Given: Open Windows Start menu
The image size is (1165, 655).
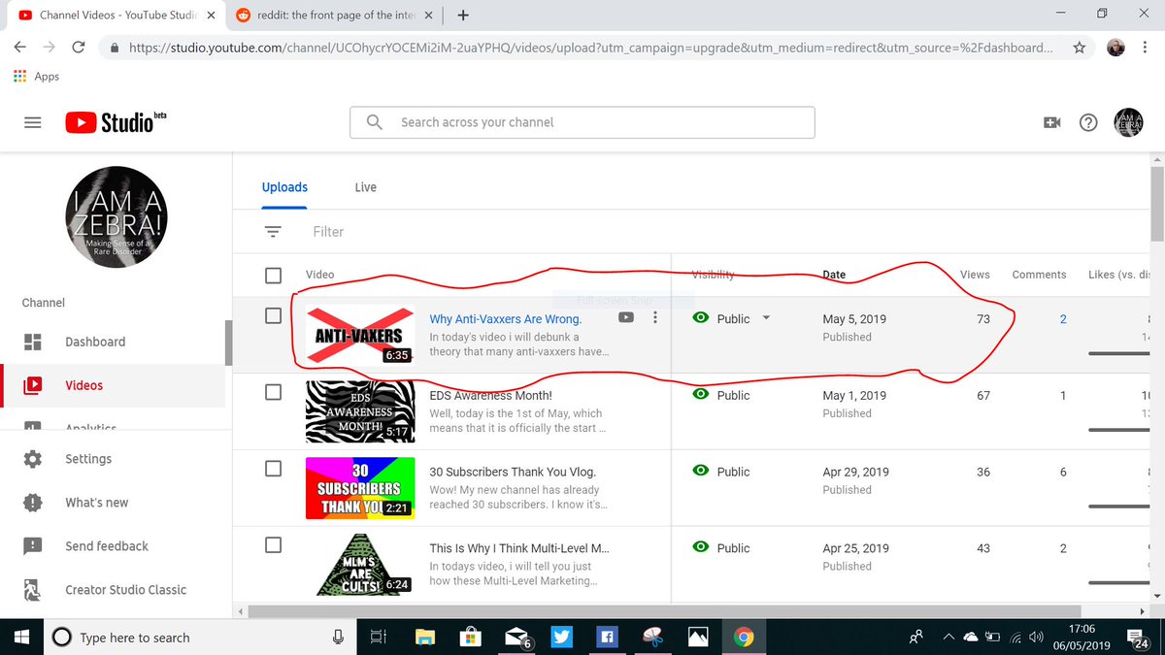Looking at the screenshot, I should click(x=21, y=637).
